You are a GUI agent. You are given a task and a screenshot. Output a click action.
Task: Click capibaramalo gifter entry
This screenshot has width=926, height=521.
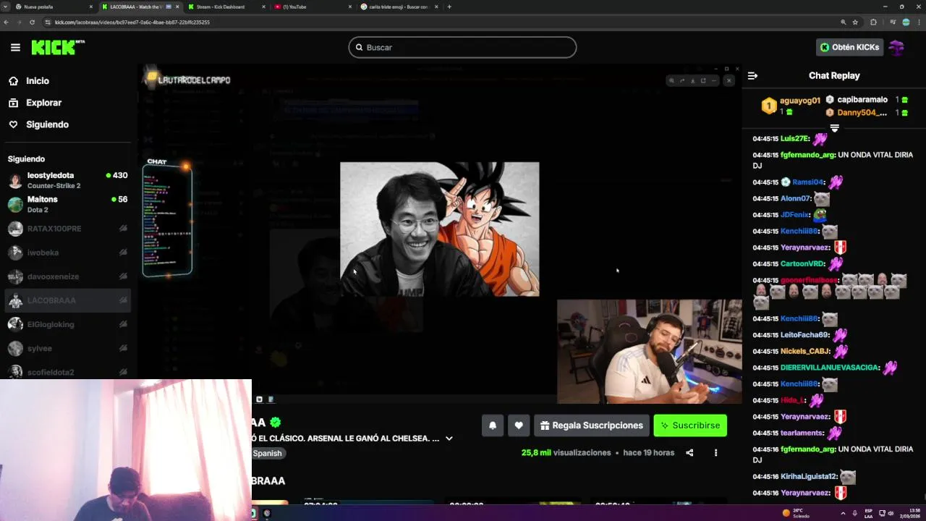866,100
